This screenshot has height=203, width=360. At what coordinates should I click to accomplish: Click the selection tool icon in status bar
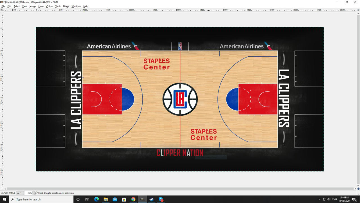coord(36,193)
